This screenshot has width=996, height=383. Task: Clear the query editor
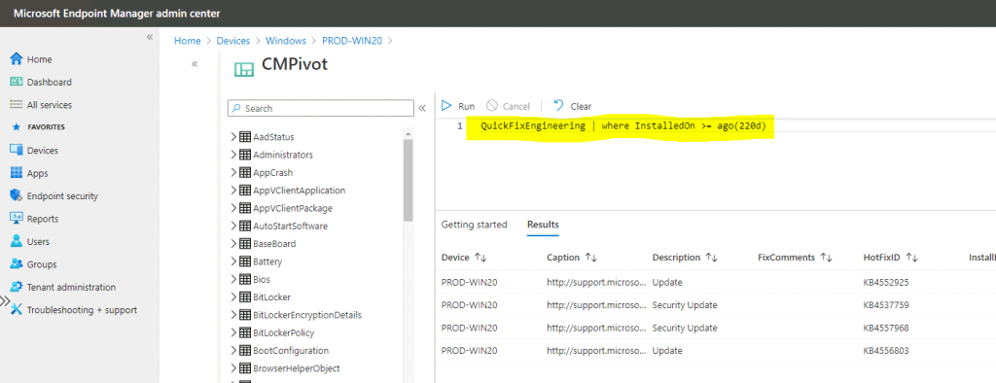(572, 106)
